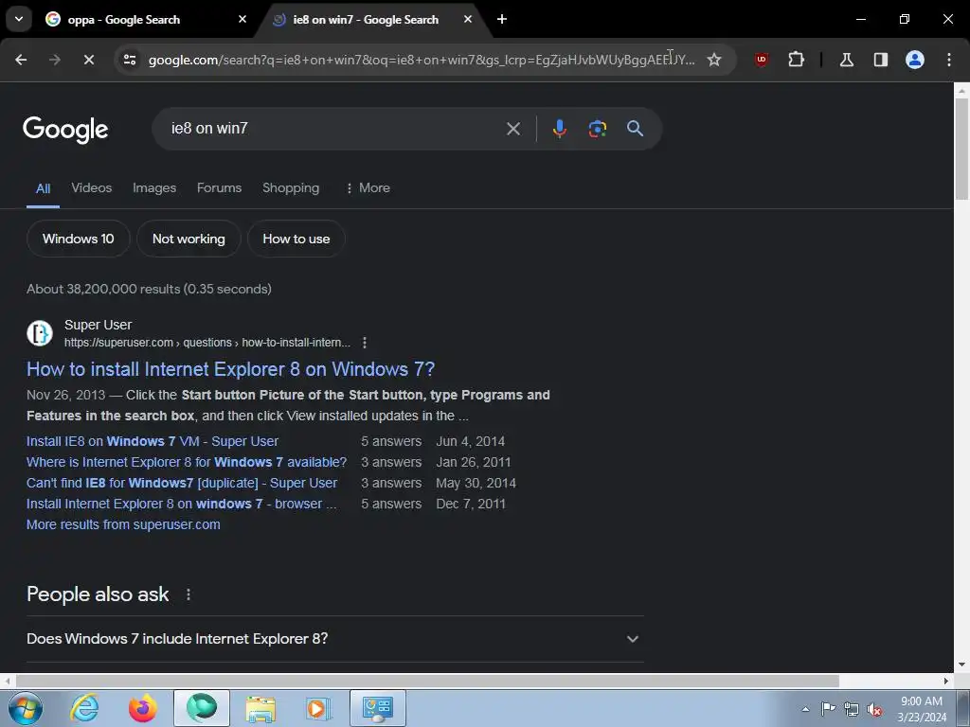Open More results from superuser.com
Image resolution: width=970 pixels, height=727 pixels.
(123, 524)
